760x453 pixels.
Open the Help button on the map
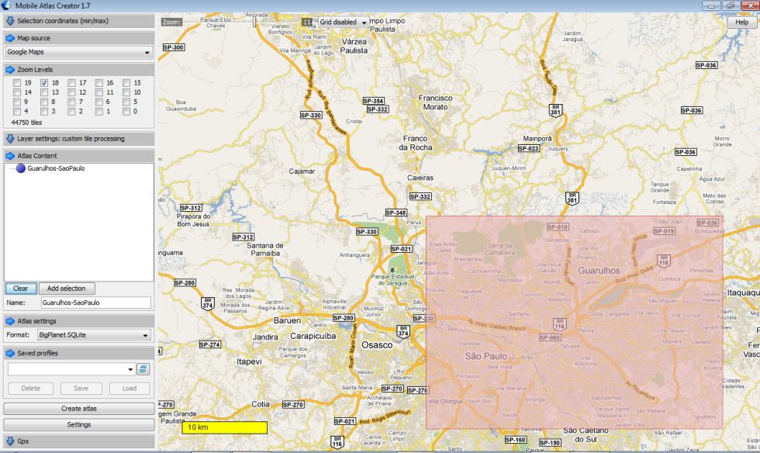pos(741,22)
